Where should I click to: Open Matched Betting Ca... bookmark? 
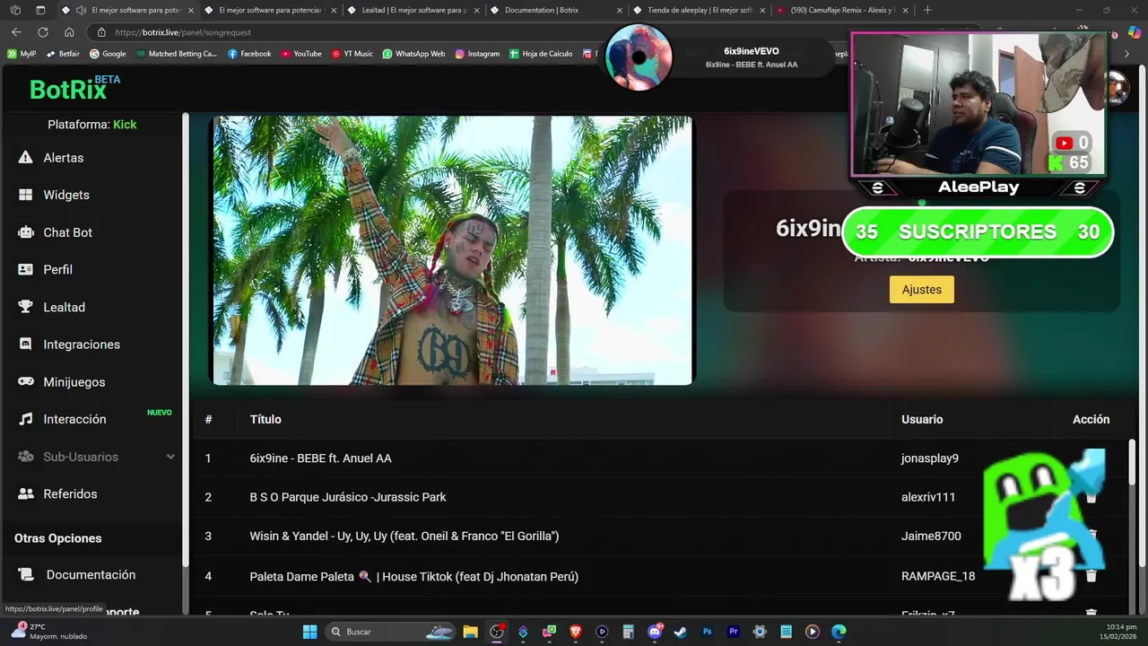click(x=177, y=54)
